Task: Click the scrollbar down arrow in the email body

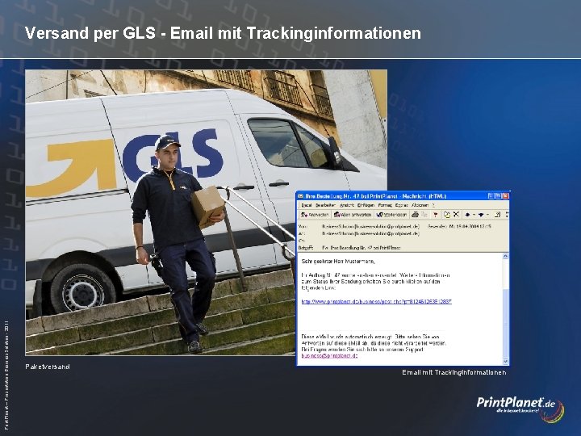Action: tap(505, 361)
